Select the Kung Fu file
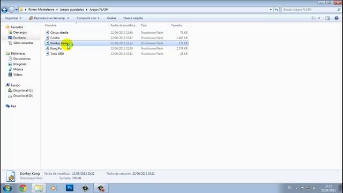Image resolution: width=343 pixels, height=193 pixels. pyautogui.click(x=116, y=48)
